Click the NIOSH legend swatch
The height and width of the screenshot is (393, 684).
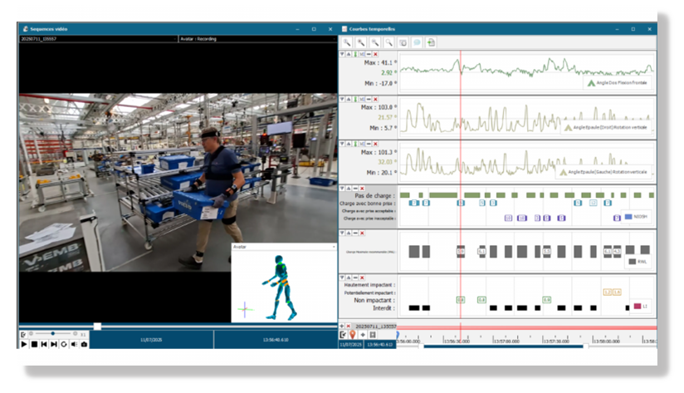628,217
